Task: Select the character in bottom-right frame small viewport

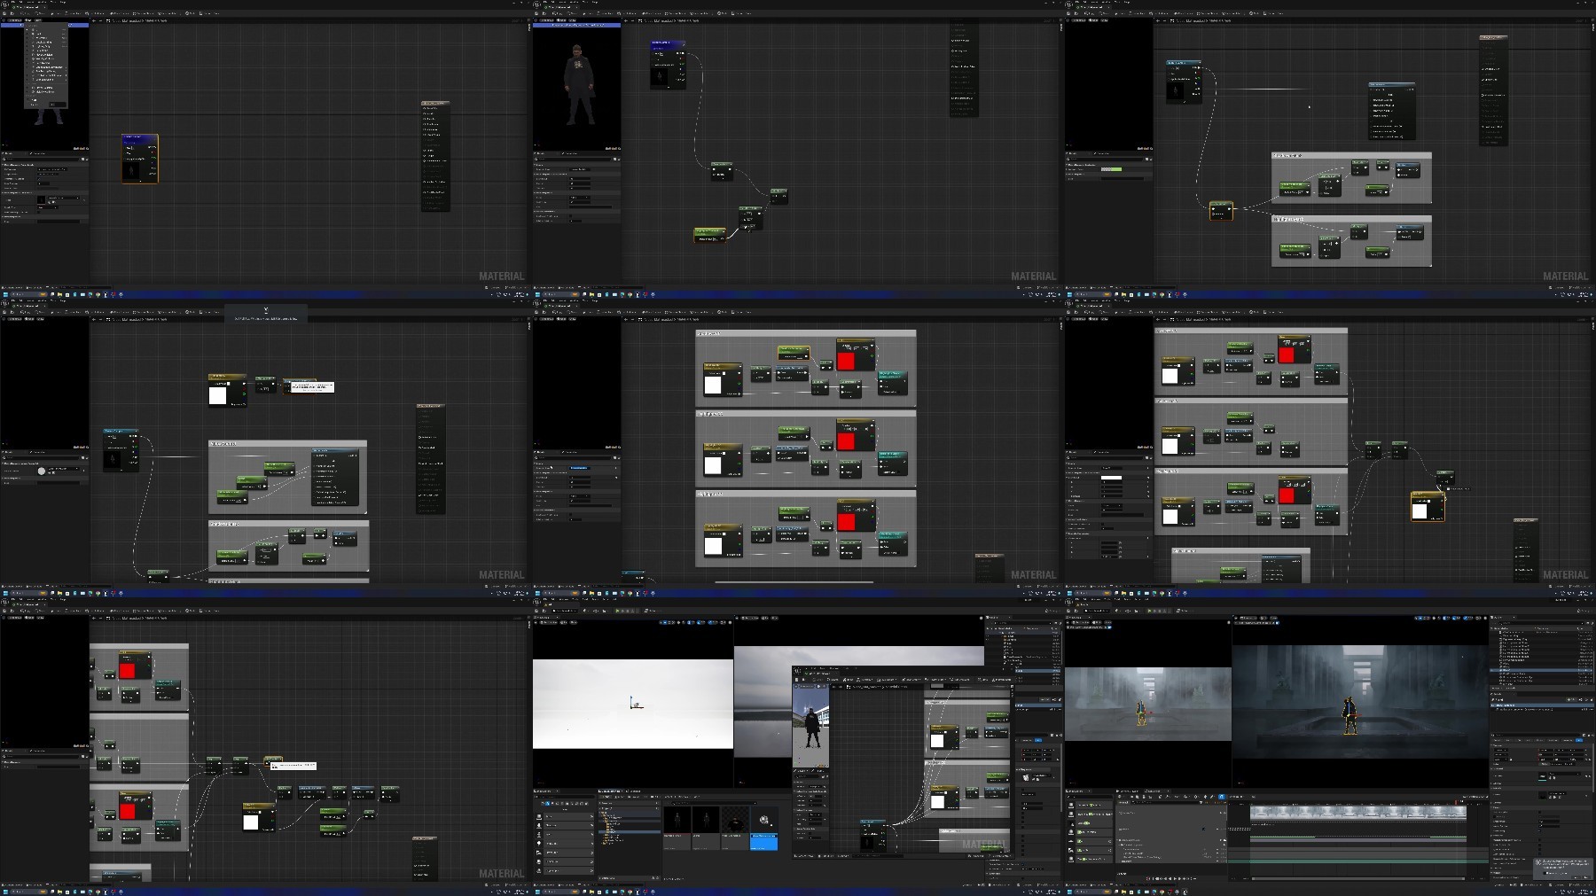Action: [x=1141, y=713]
